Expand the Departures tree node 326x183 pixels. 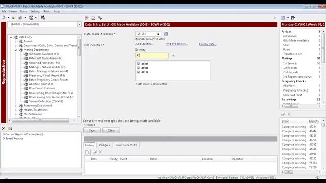click(16, 46)
